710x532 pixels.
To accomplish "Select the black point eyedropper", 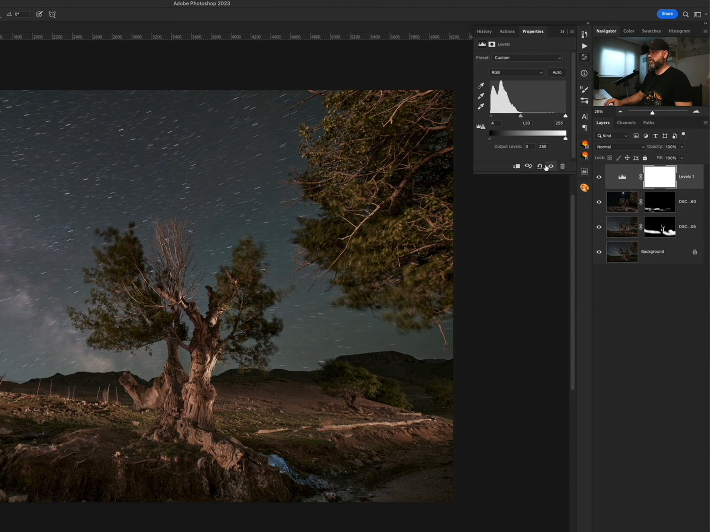I will pos(481,86).
